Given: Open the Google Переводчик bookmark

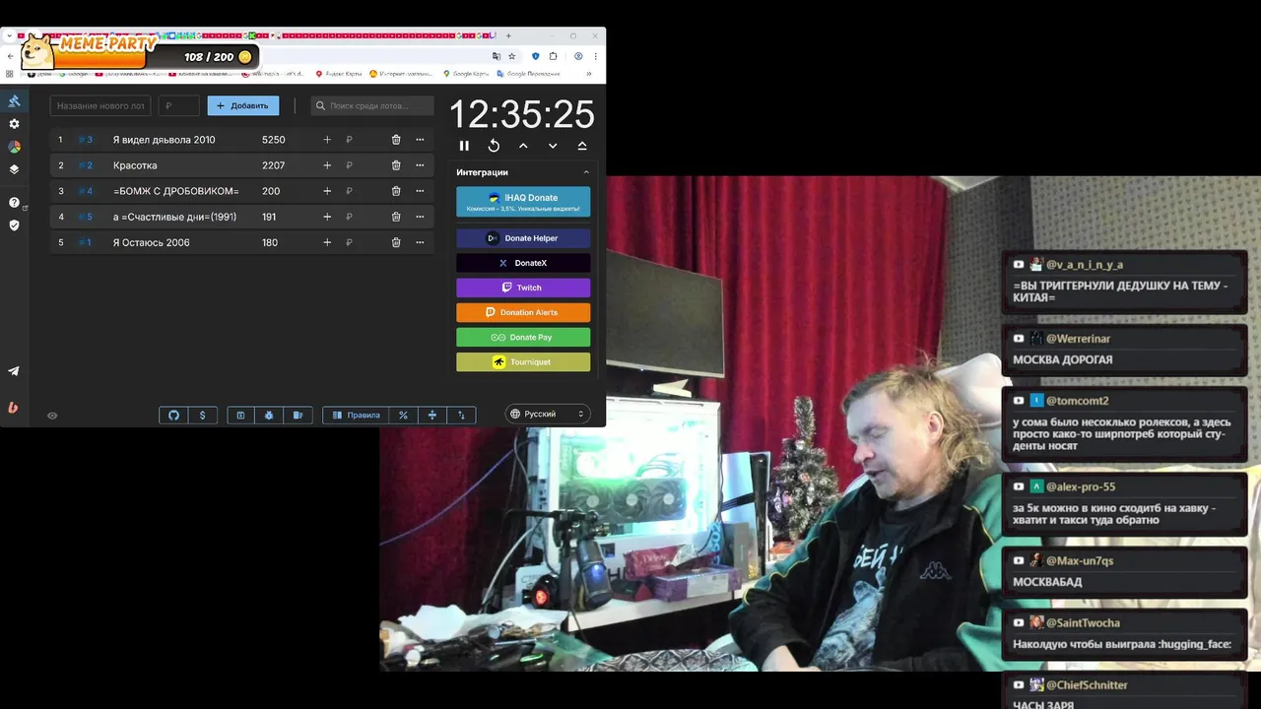Looking at the screenshot, I should pyautogui.click(x=529, y=74).
